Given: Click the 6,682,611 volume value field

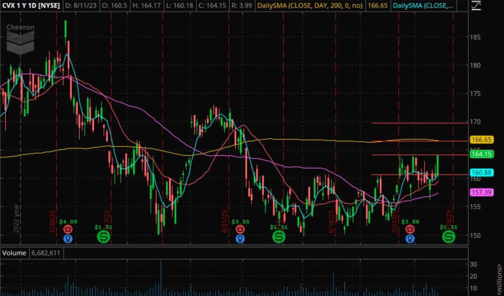Looking at the screenshot, I should (x=46, y=253).
